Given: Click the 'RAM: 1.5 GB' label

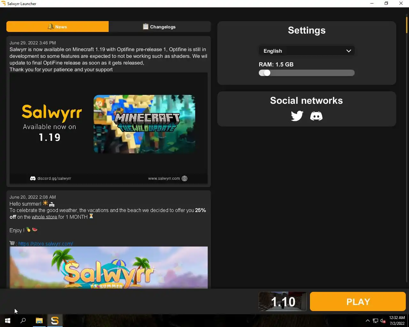Looking at the screenshot, I should tap(276, 65).
